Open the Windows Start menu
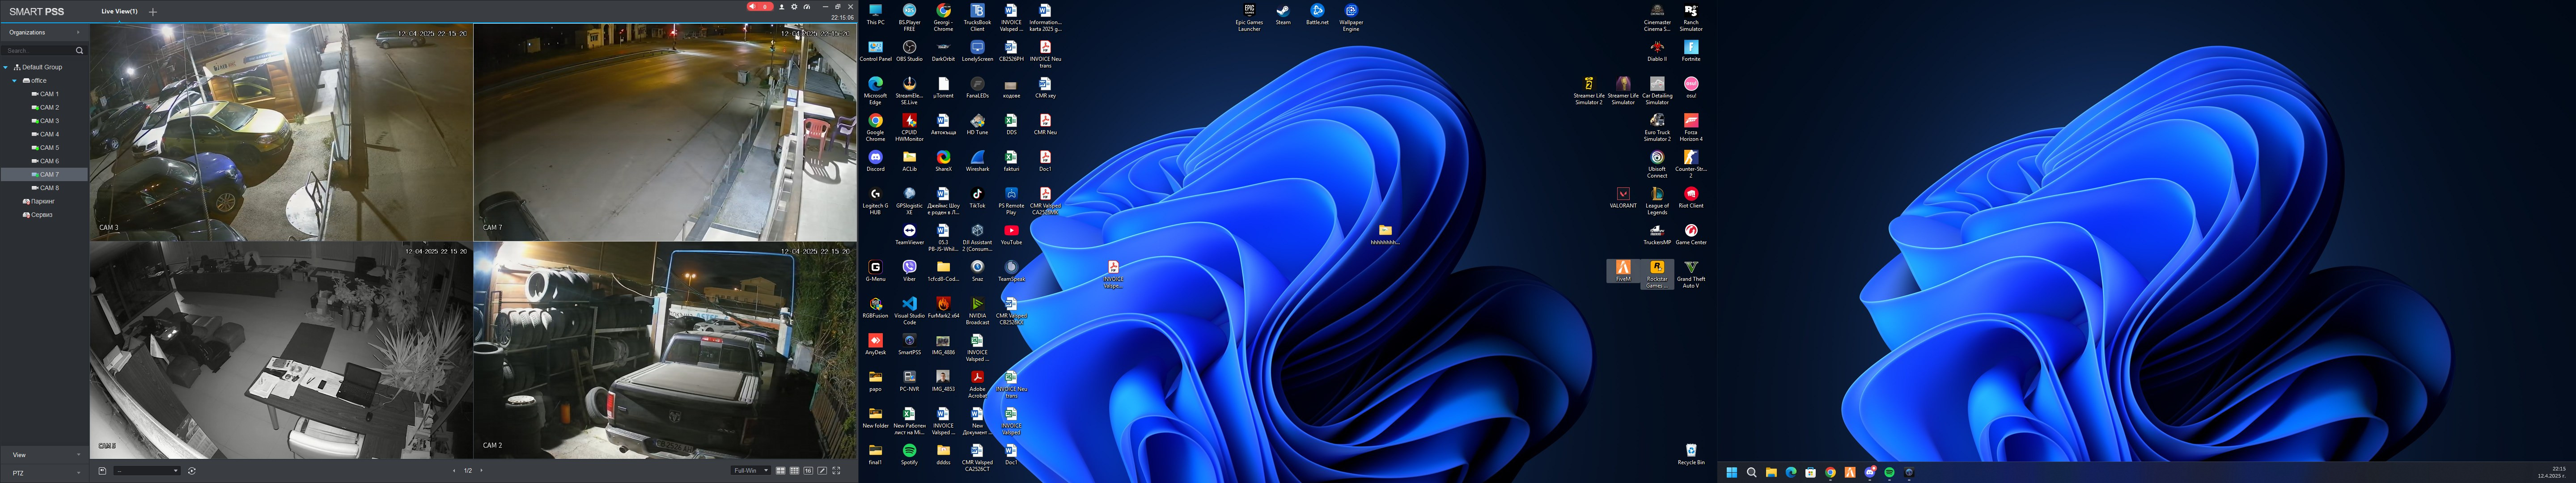This screenshot has height=483, width=2576. pos(1732,472)
